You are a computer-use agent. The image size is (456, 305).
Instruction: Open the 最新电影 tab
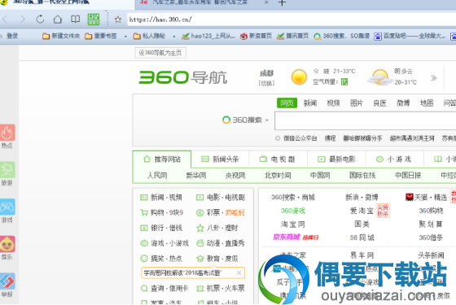pos(336,159)
